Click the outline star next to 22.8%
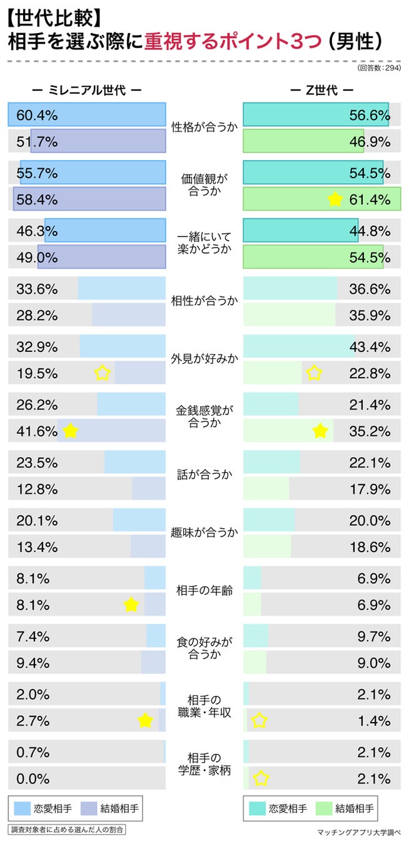This screenshot has height=844, width=409. tap(315, 373)
